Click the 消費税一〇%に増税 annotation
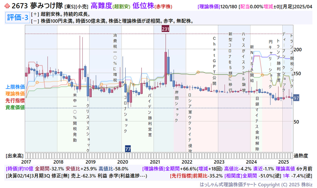 [115, 58]
